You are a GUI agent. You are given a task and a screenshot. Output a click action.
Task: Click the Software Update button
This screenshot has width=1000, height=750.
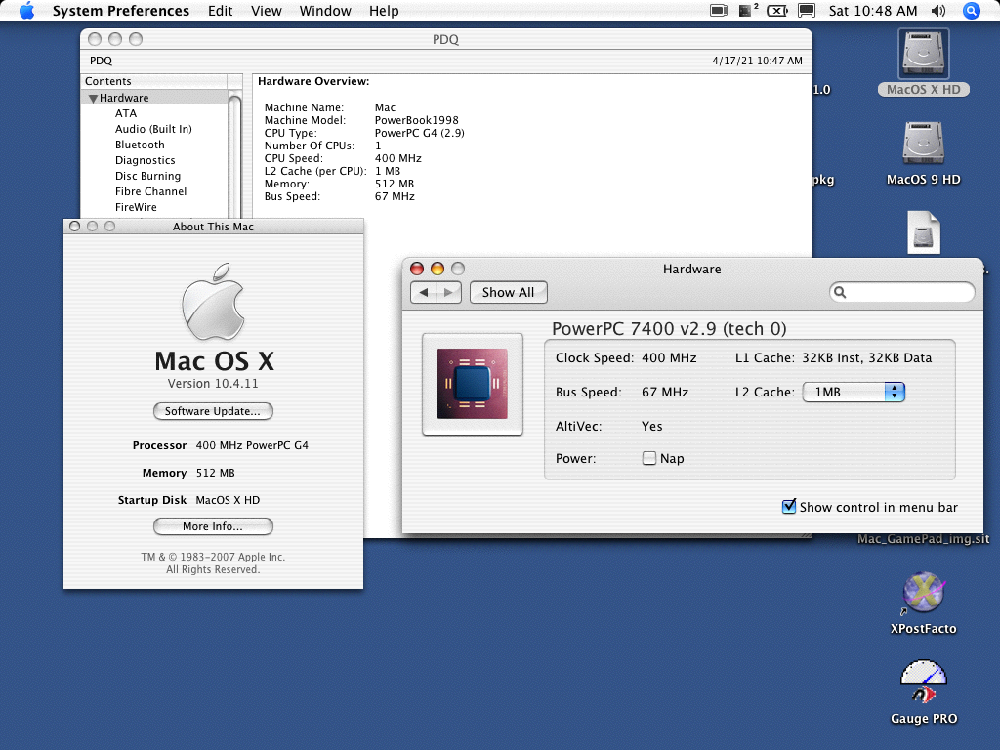(x=213, y=411)
